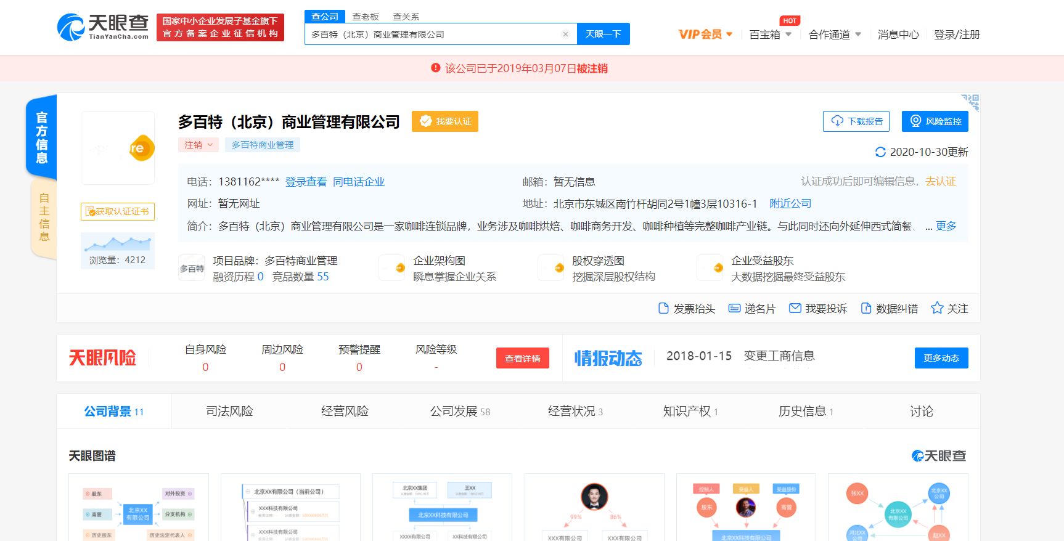The height and width of the screenshot is (541, 1064).
Task: Click the TianYanCha logo
Action: pyautogui.click(x=103, y=27)
